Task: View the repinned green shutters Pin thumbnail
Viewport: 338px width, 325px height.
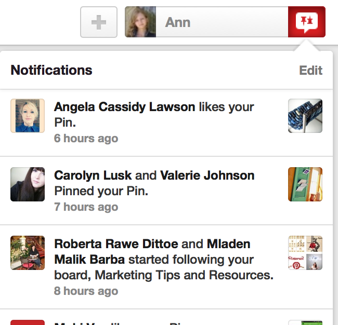Action: click(x=305, y=184)
